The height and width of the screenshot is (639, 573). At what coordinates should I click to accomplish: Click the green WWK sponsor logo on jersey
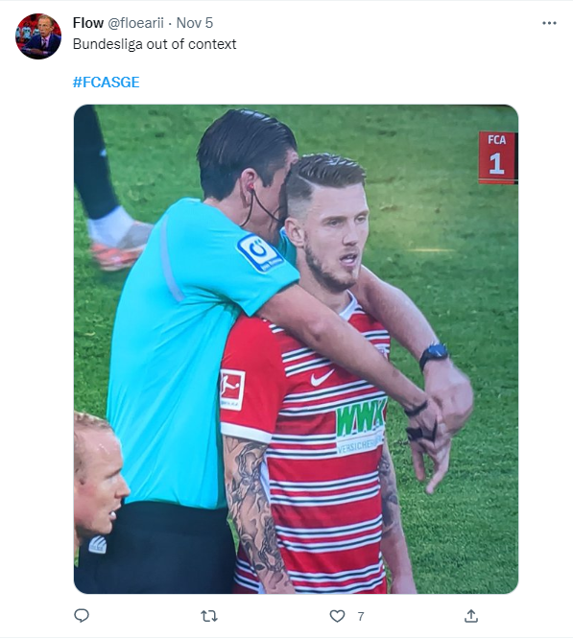click(x=360, y=418)
